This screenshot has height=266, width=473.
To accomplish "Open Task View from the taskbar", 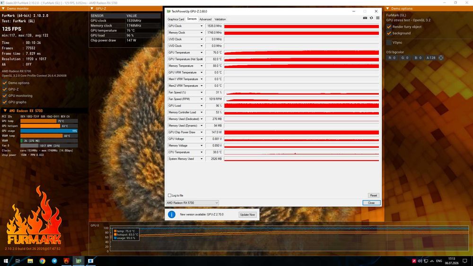I will [18, 261].
